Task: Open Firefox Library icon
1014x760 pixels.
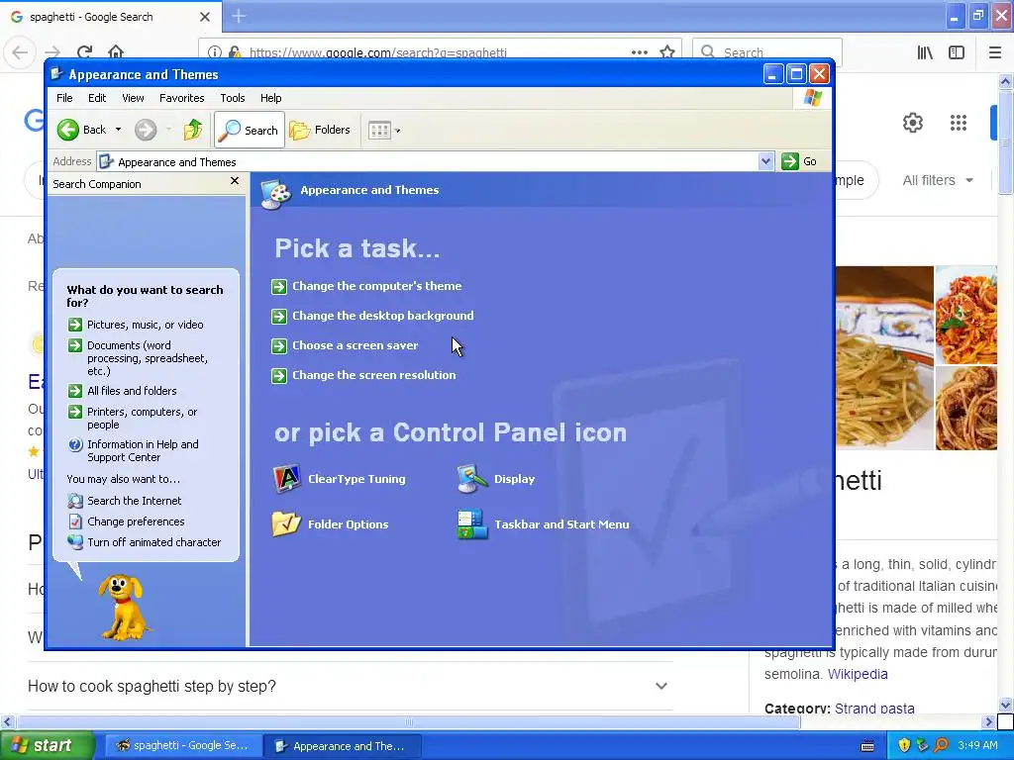Action: [x=925, y=52]
